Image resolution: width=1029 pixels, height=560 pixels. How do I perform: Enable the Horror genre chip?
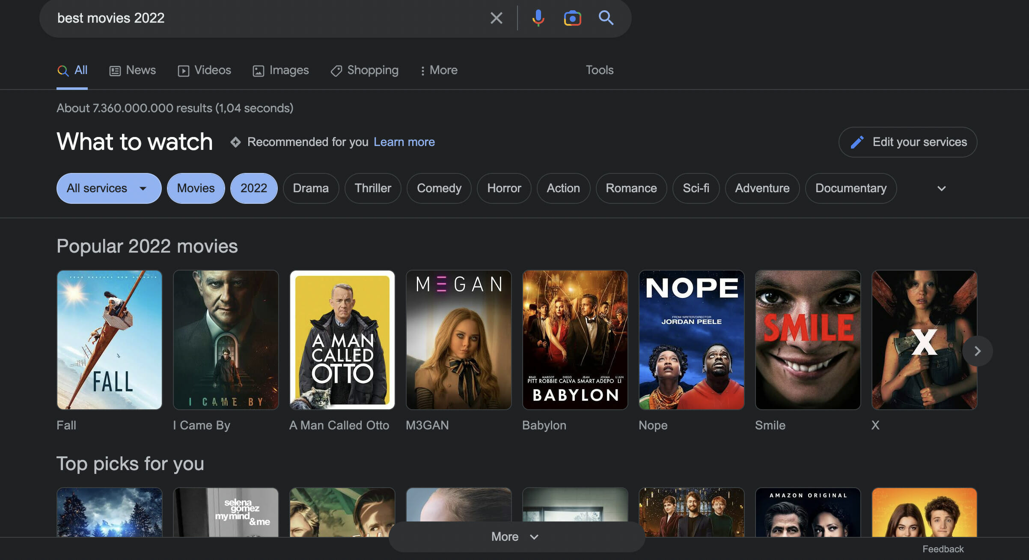(504, 188)
